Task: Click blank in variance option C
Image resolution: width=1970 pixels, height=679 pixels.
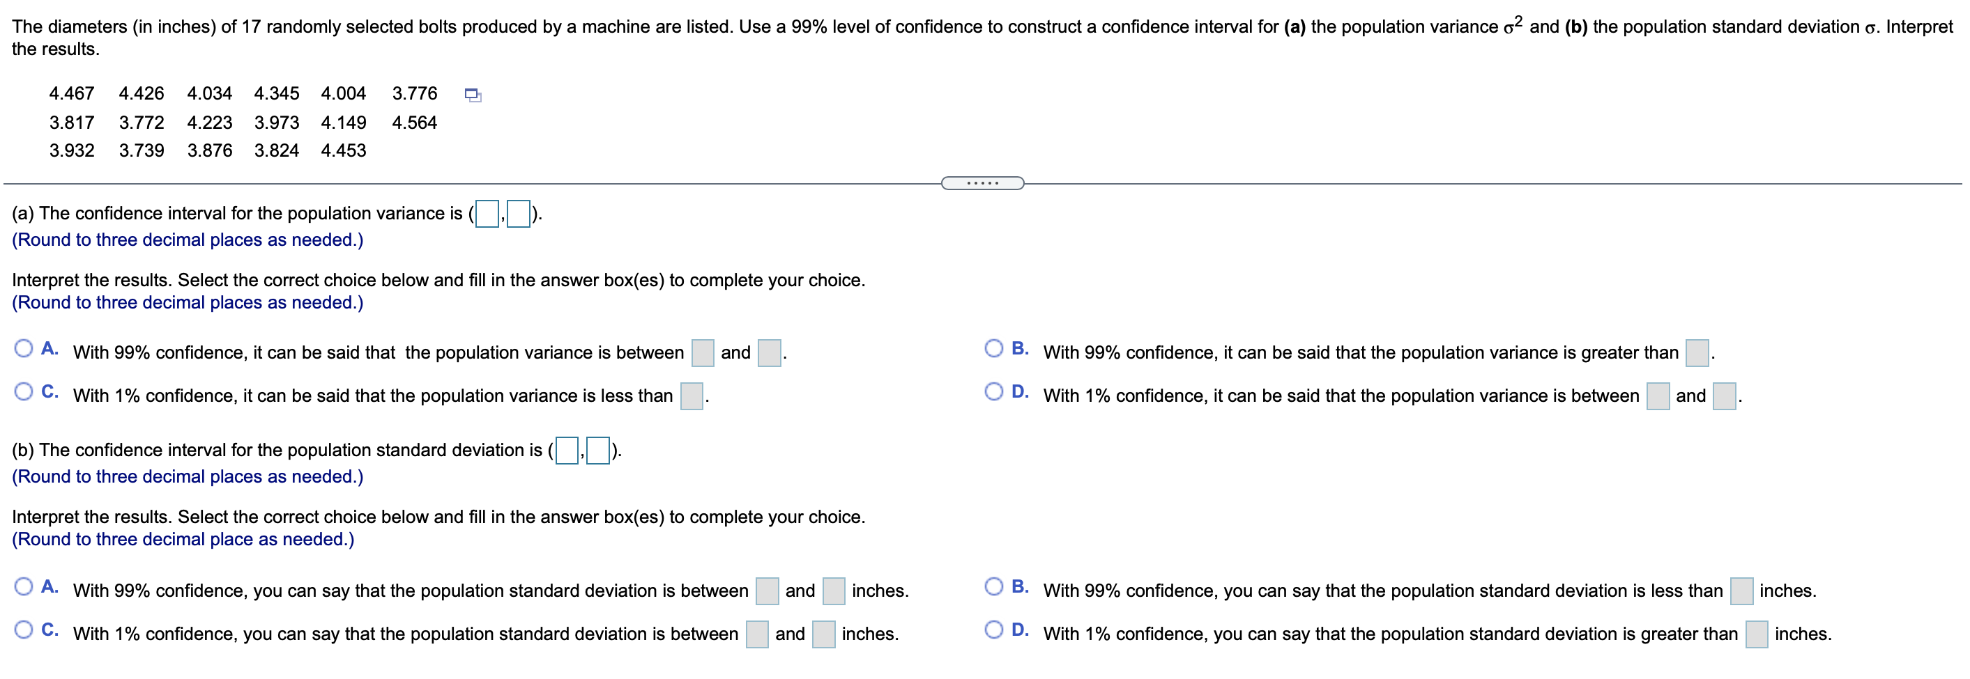Action: click(x=692, y=396)
